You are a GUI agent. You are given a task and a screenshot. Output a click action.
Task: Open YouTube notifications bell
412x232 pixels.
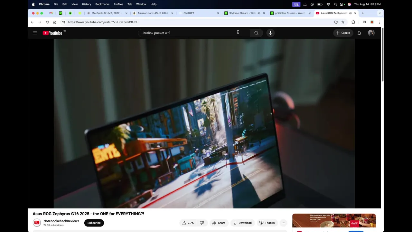(359, 33)
